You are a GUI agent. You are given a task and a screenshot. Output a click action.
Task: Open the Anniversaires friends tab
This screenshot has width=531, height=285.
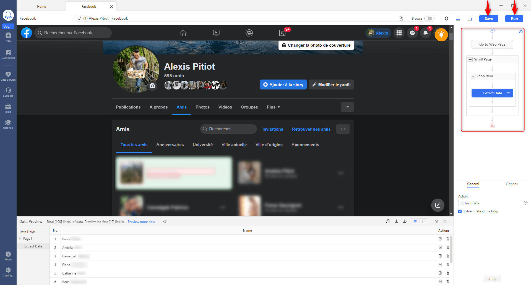170,145
